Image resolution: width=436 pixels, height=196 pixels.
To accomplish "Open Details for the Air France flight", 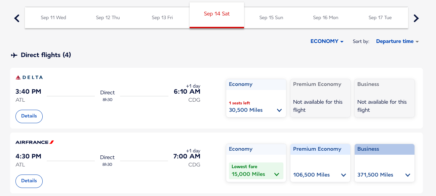I will tap(29, 181).
